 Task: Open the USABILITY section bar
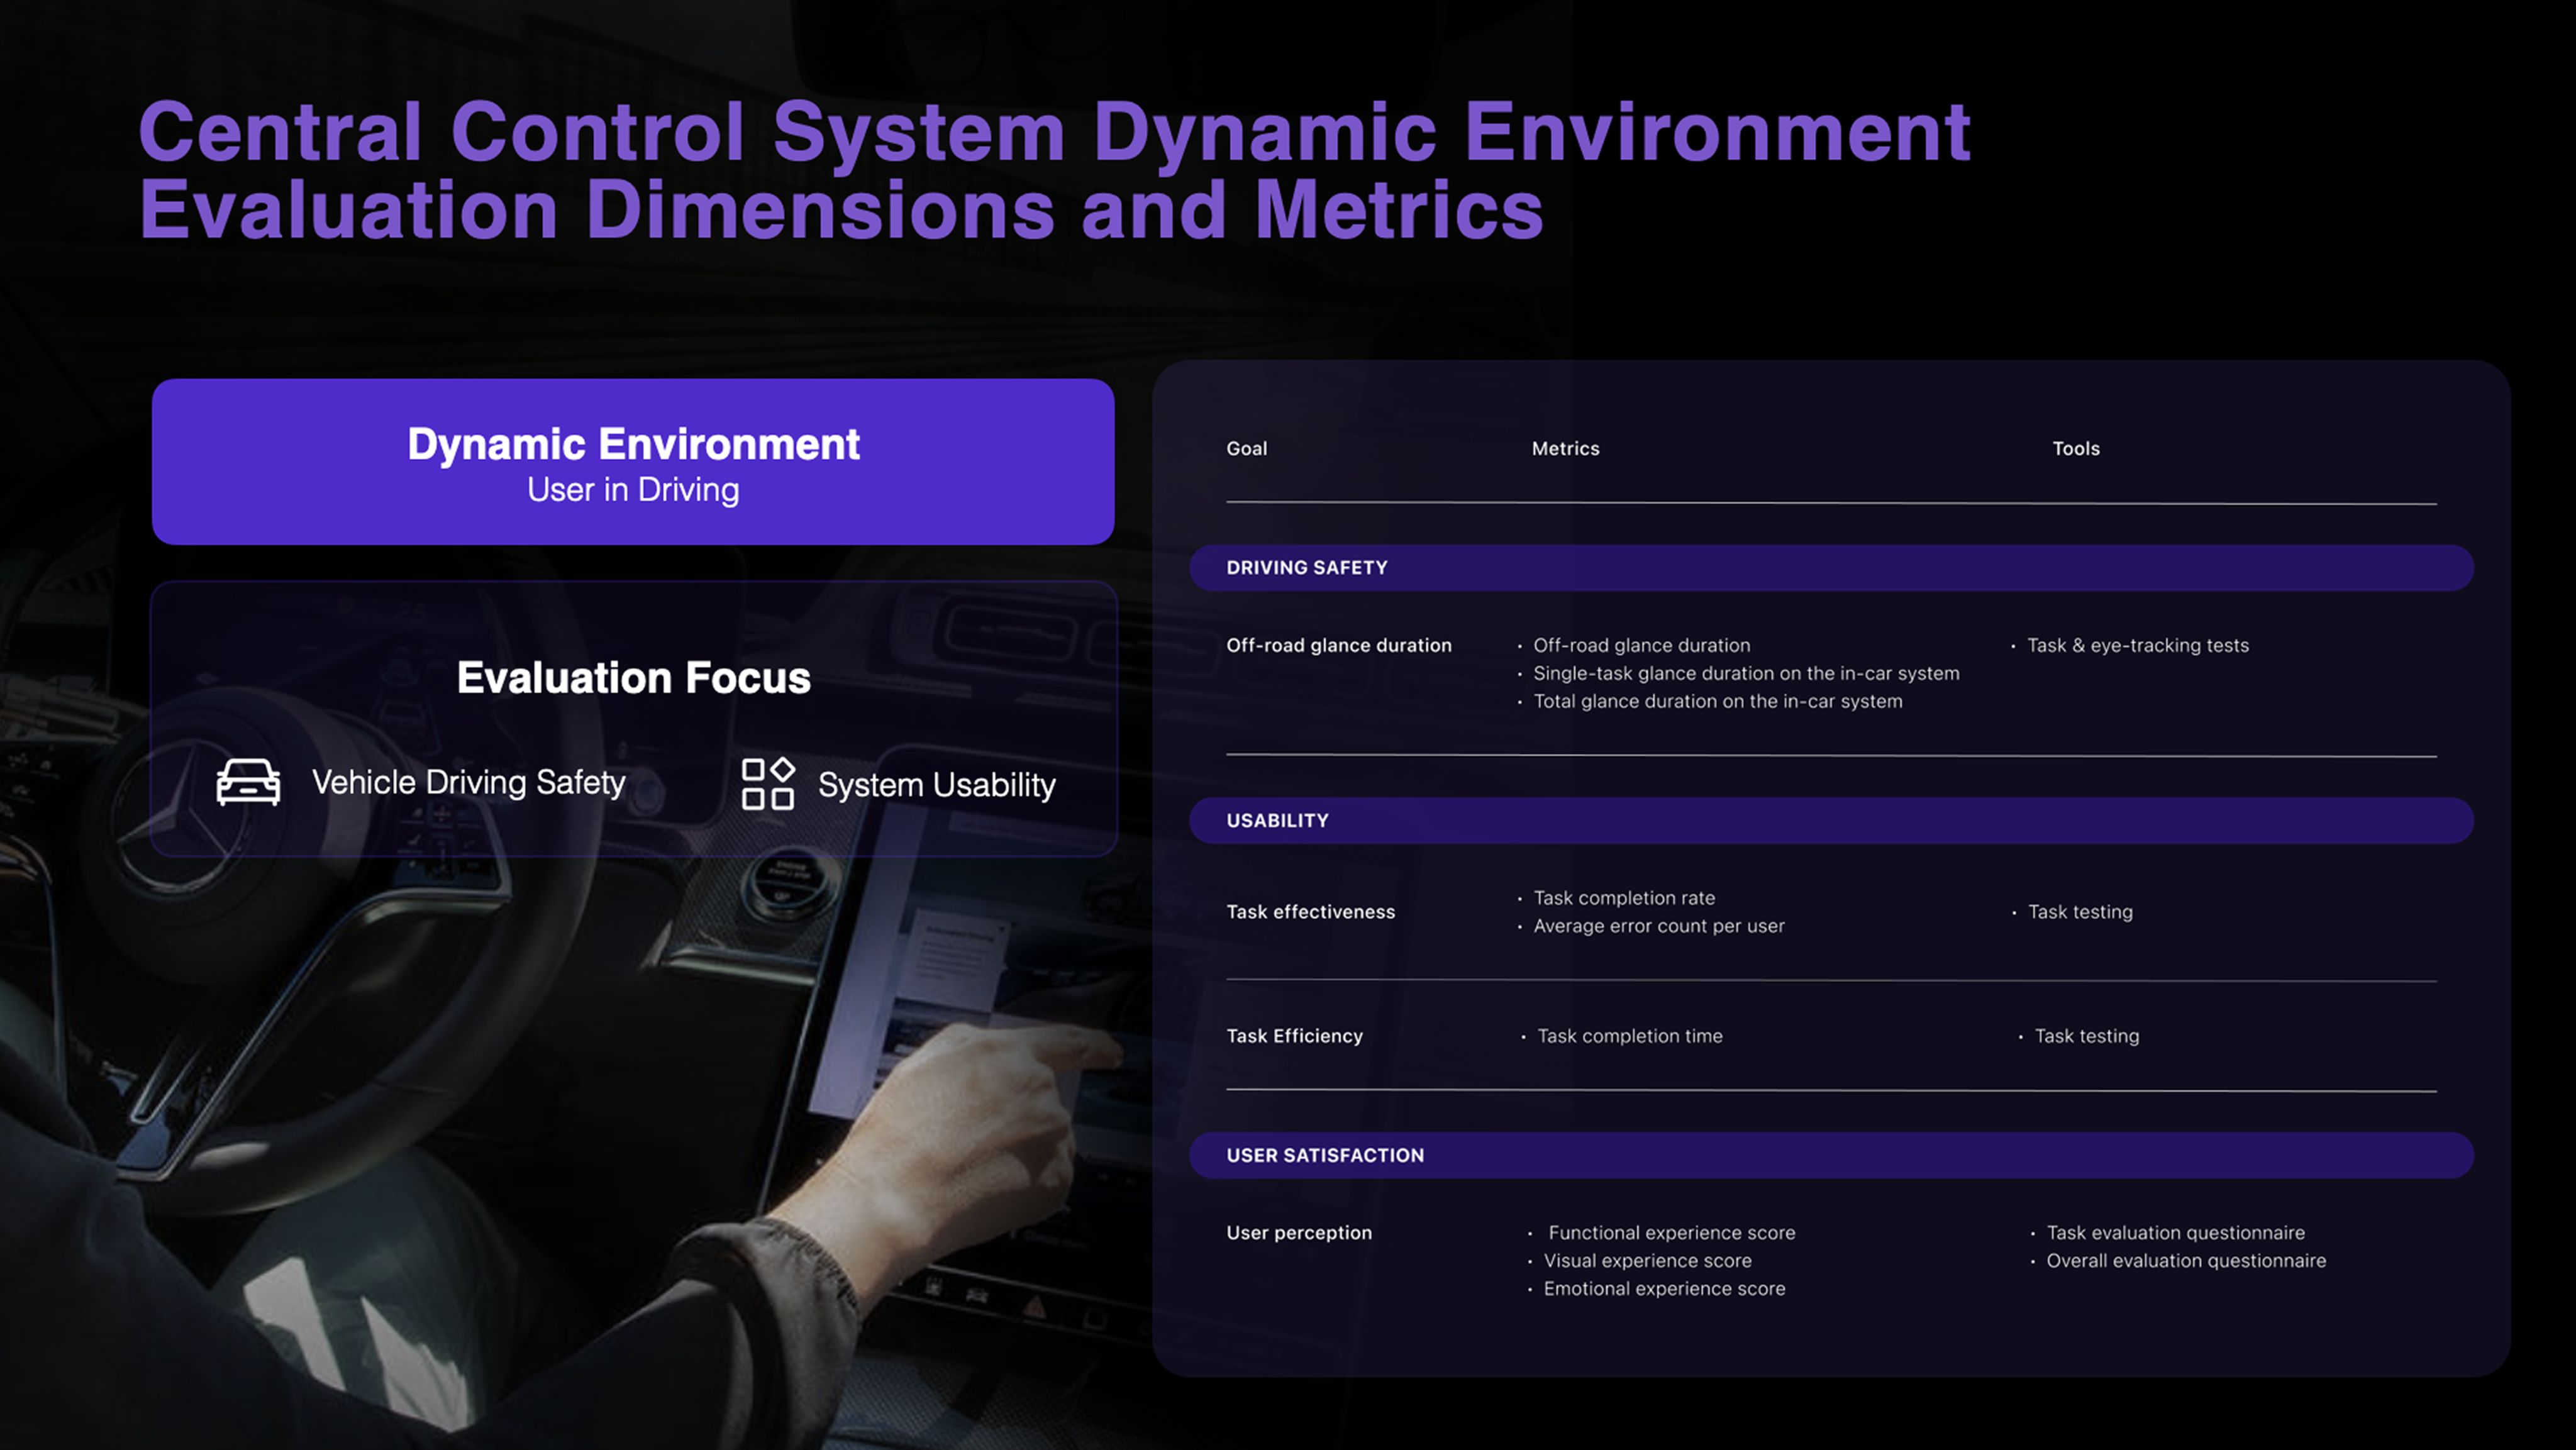click(x=1277, y=820)
